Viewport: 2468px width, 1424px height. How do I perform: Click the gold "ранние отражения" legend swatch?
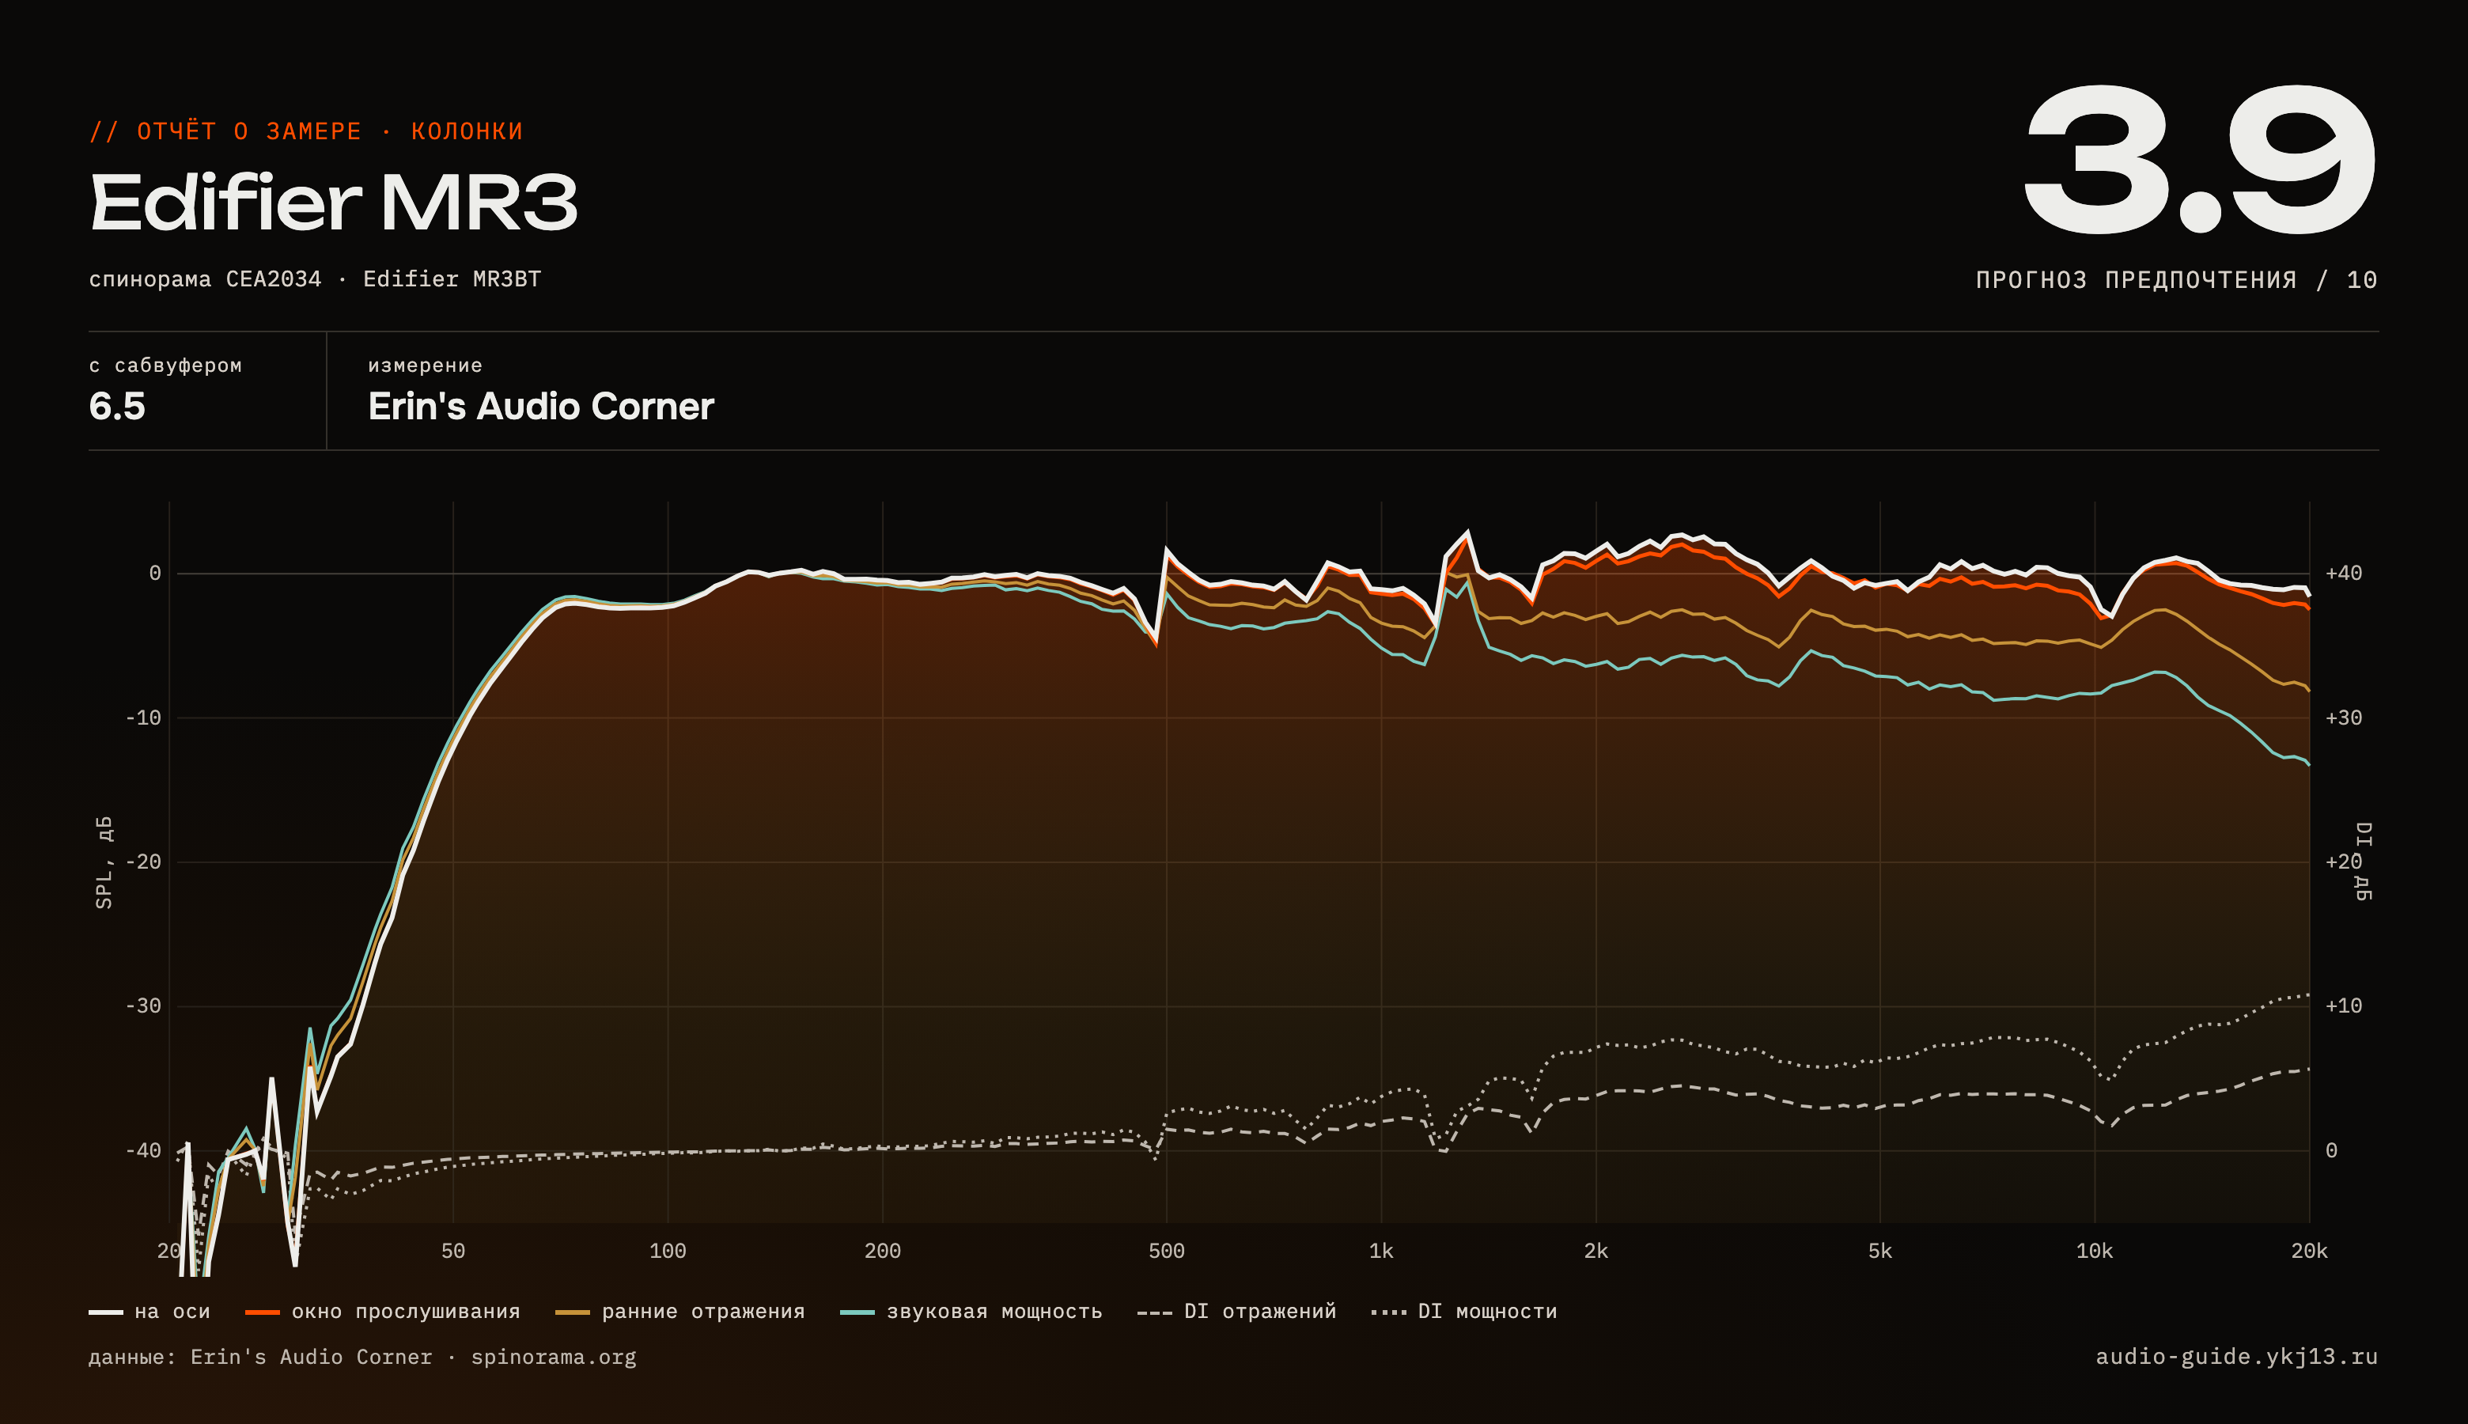572,1312
